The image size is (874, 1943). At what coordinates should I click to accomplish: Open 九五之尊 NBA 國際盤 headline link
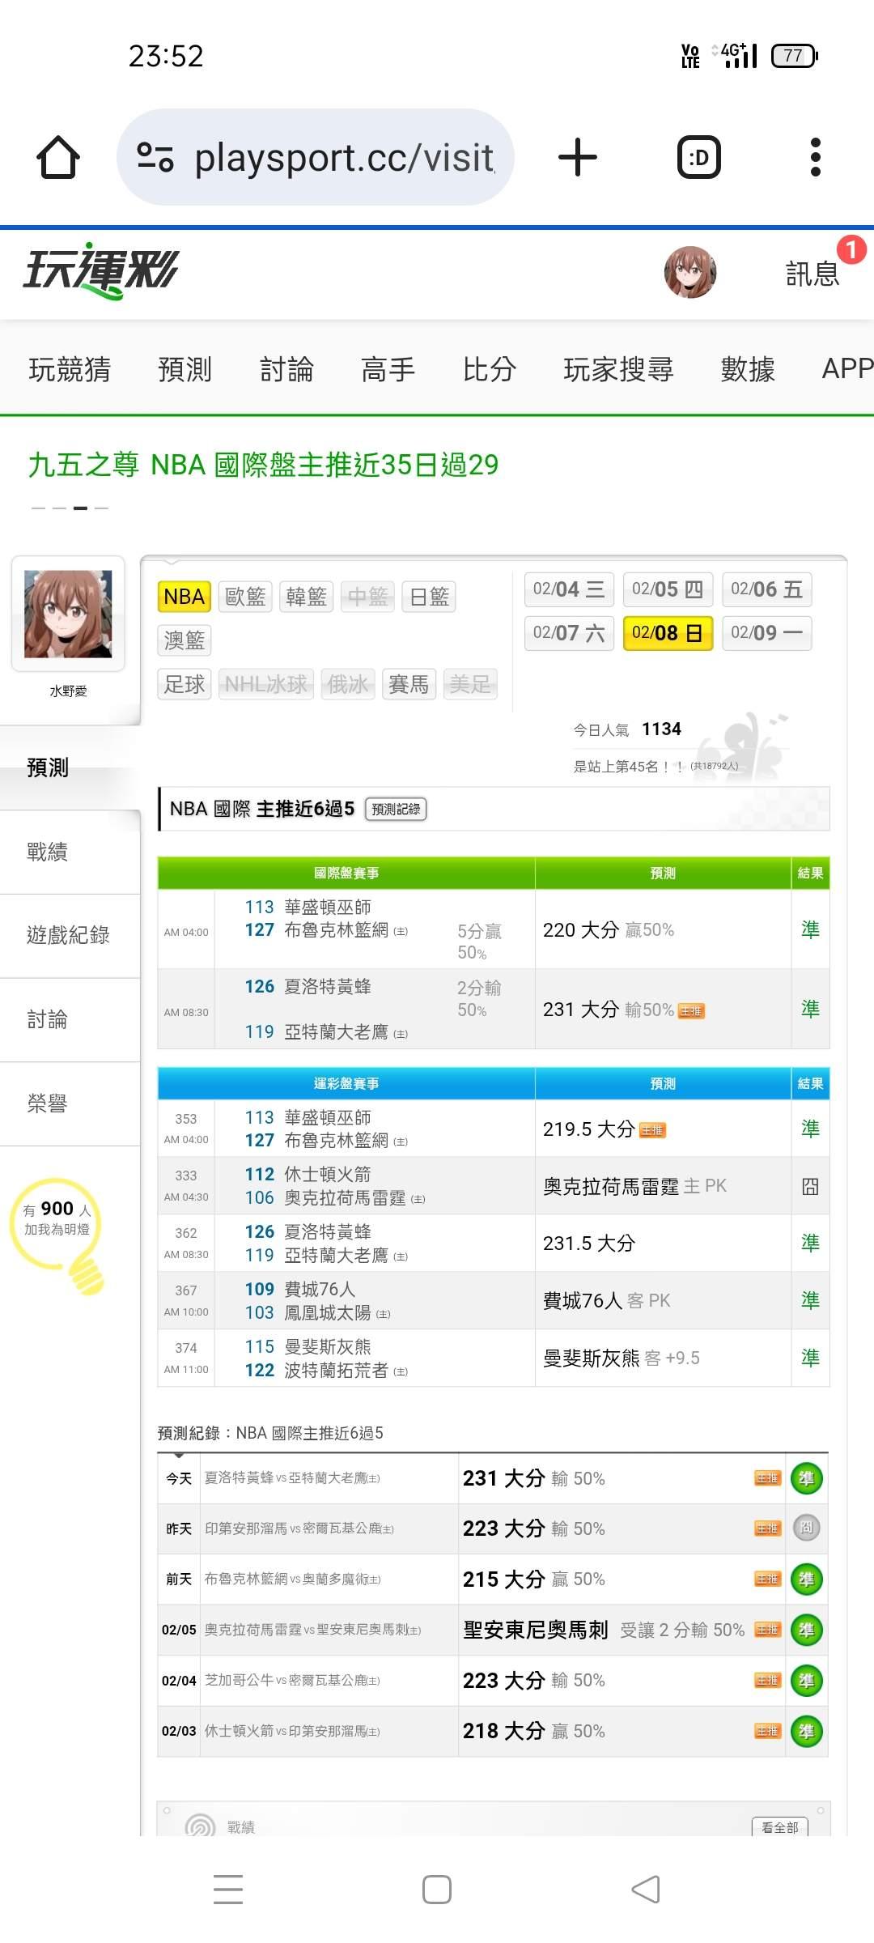pyautogui.click(x=263, y=465)
